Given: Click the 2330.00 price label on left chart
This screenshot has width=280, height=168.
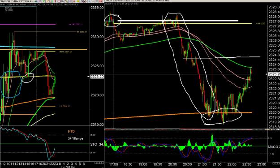Looking at the screenshot, I should [x=97, y=37].
